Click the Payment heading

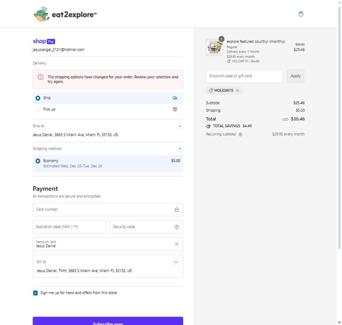(x=45, y=189)
